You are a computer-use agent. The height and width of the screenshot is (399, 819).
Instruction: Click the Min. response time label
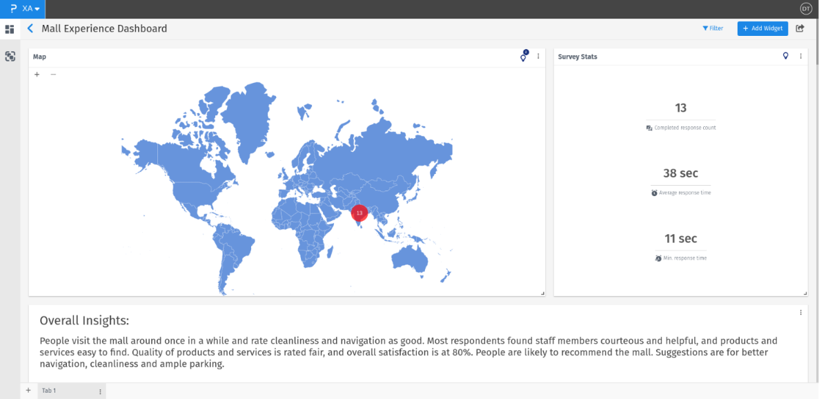(x=684, y=258)
